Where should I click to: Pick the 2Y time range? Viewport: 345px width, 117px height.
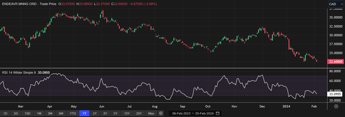[95, 114]
